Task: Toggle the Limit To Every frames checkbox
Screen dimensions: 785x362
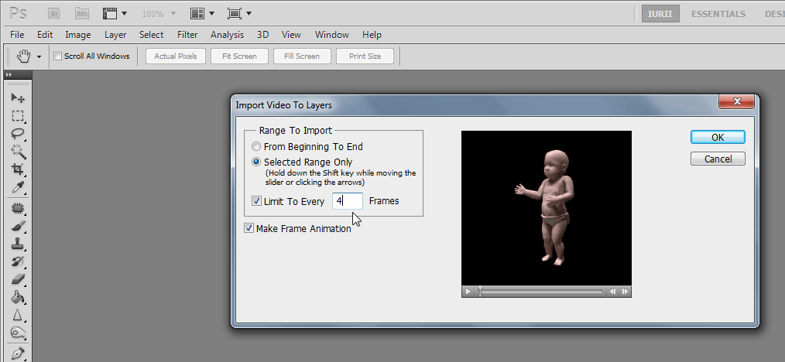Action: (x=256, y=201)
